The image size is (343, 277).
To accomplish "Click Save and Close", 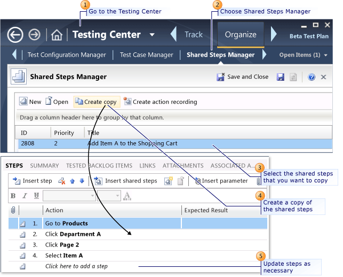I will tap(242, 77).
